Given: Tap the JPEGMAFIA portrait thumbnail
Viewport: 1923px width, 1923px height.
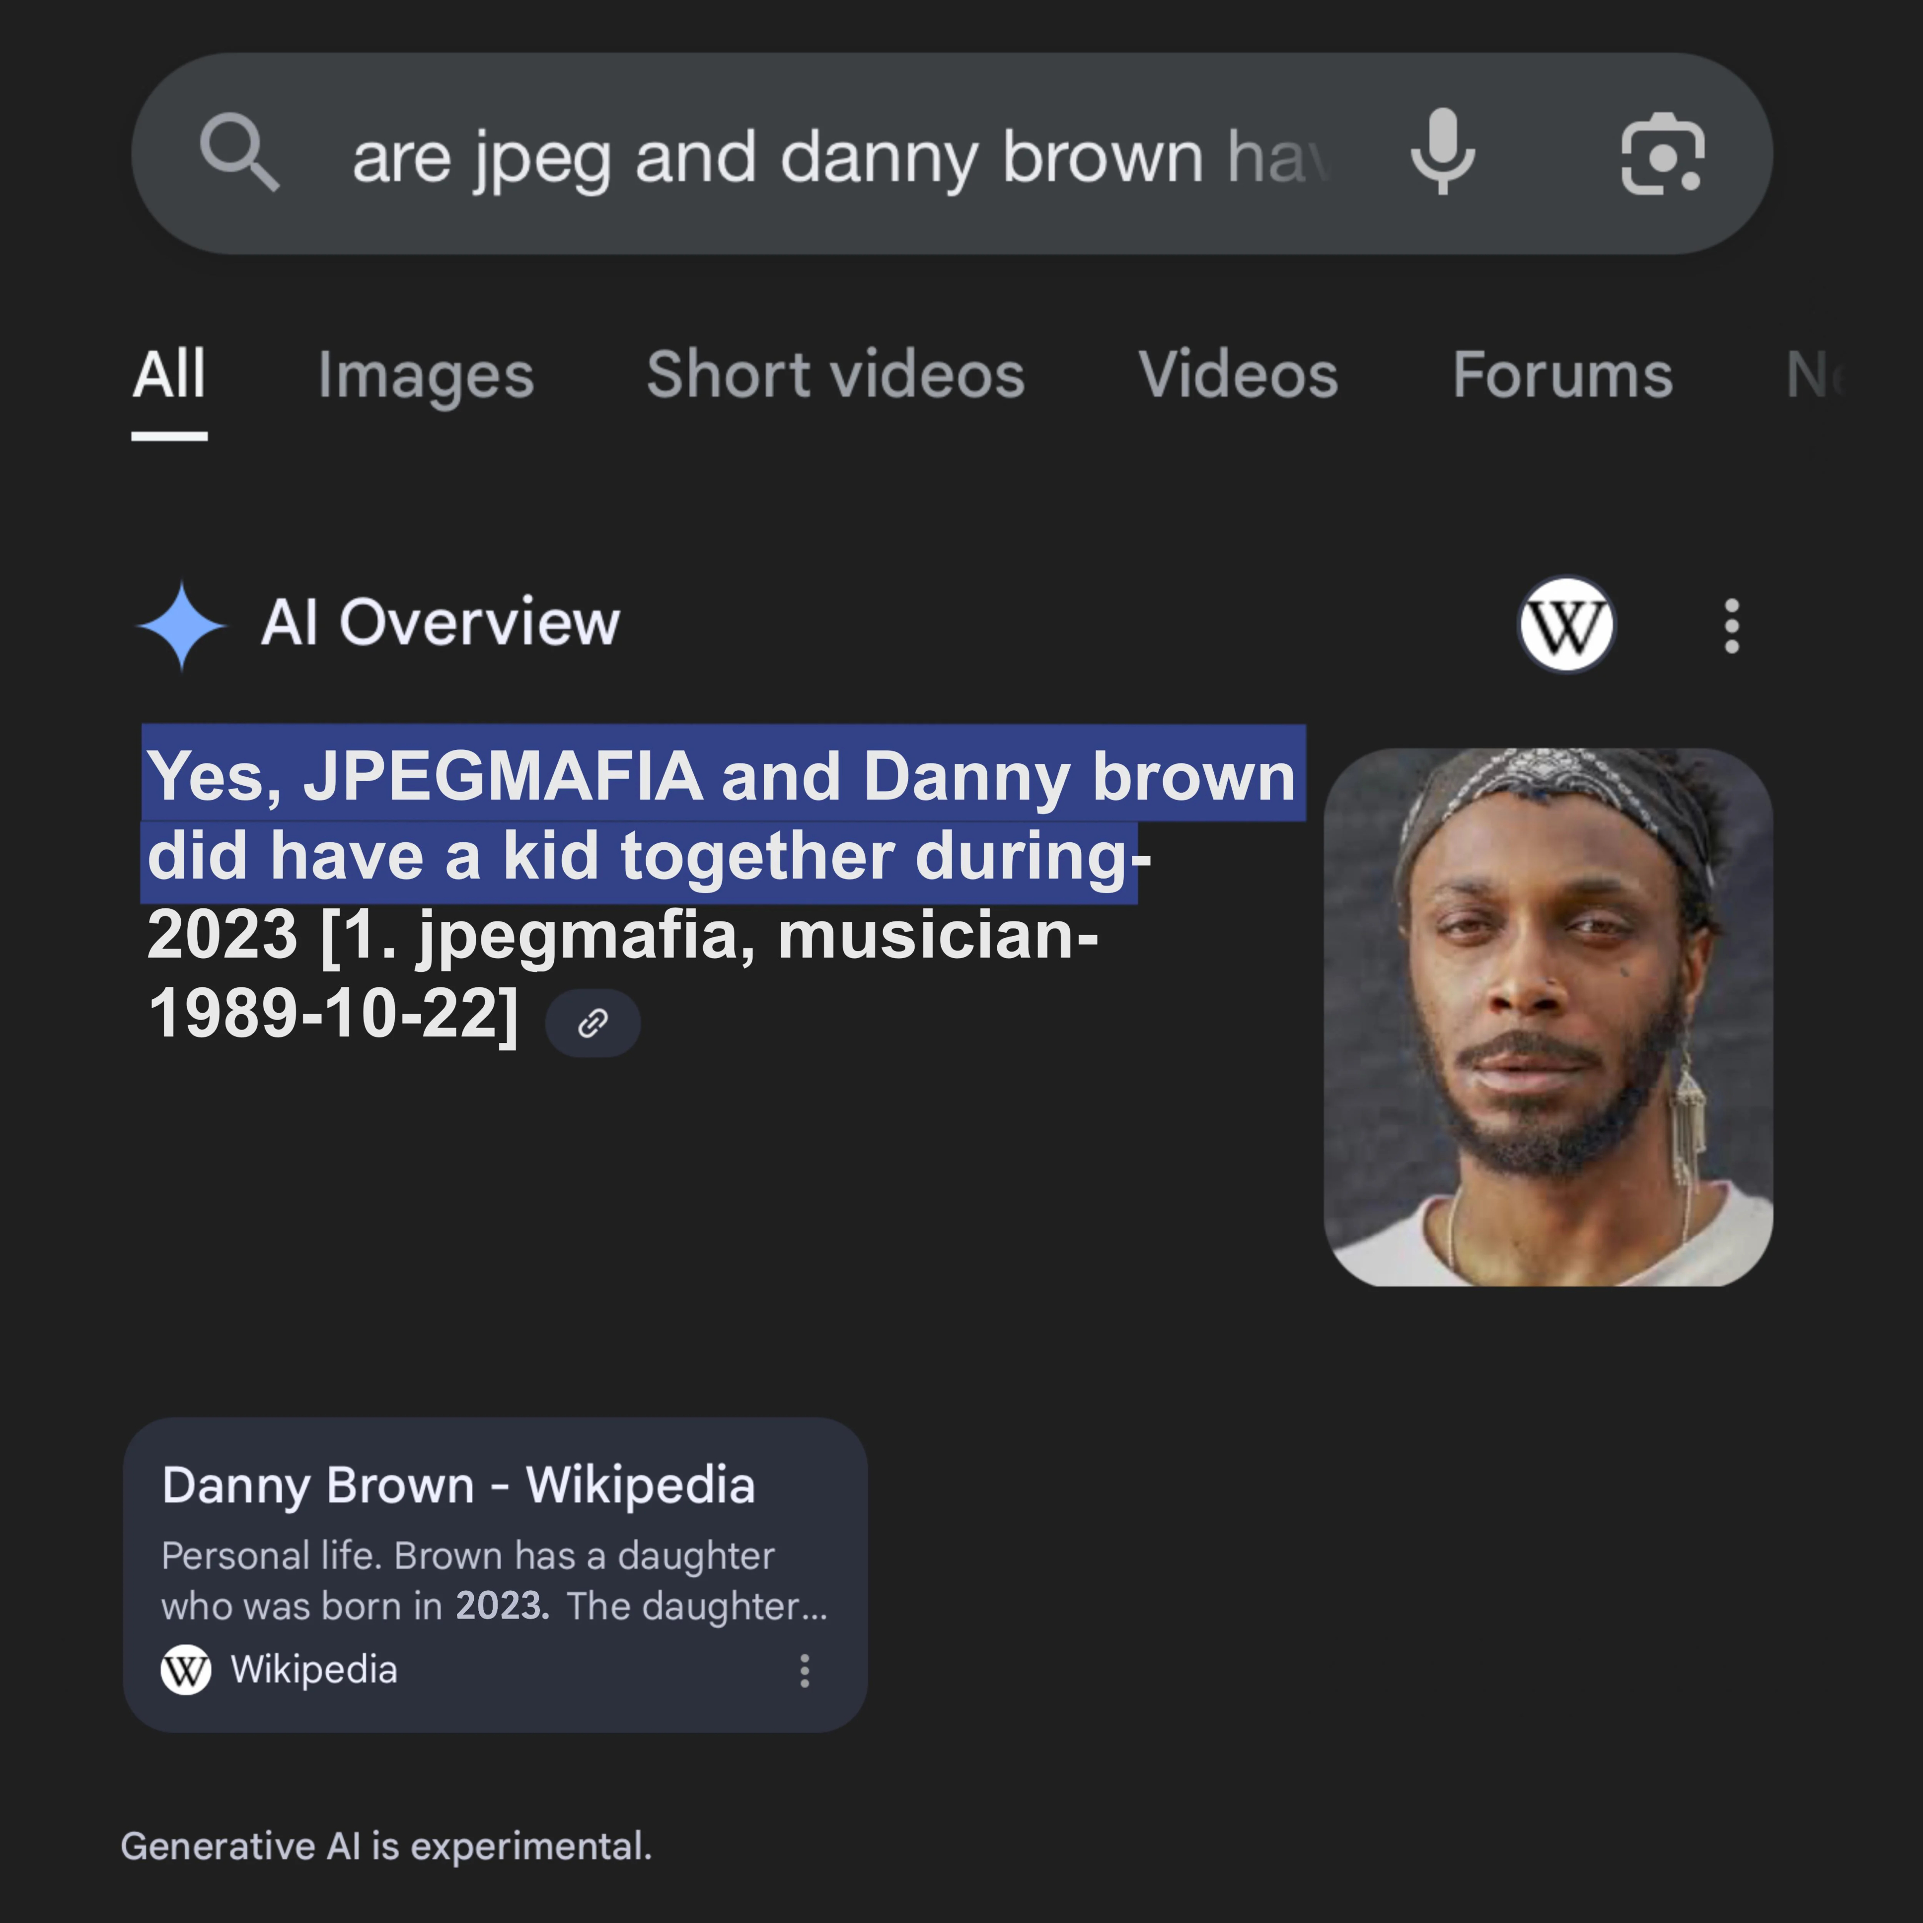Looking at the screenshot, I should pyautogui.click(x=1548, y=1016).
